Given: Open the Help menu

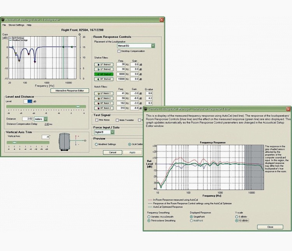Looking at the screenshot, I should tap(29, 25).
